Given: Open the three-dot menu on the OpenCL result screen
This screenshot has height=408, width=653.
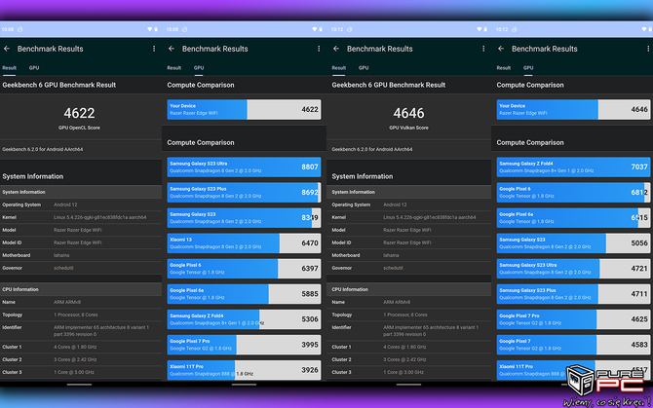Looking at the screenshot, I should coord(154,49).
